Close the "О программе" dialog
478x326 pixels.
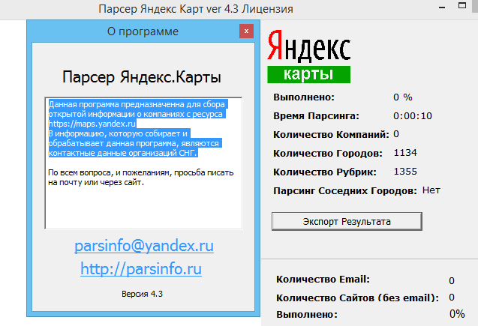click(245, 31)
